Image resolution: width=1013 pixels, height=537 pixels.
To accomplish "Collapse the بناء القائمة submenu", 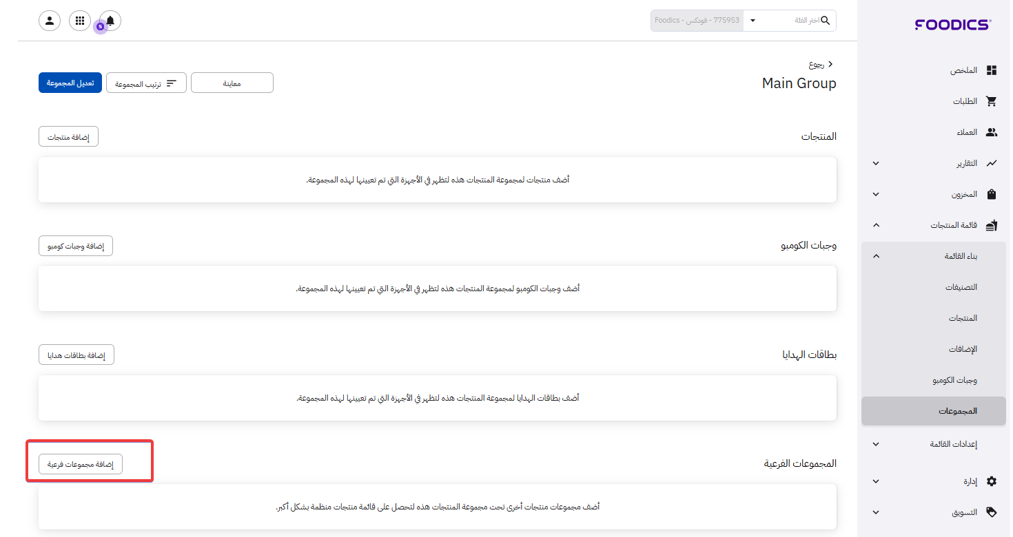I will [x=876, y=256].
